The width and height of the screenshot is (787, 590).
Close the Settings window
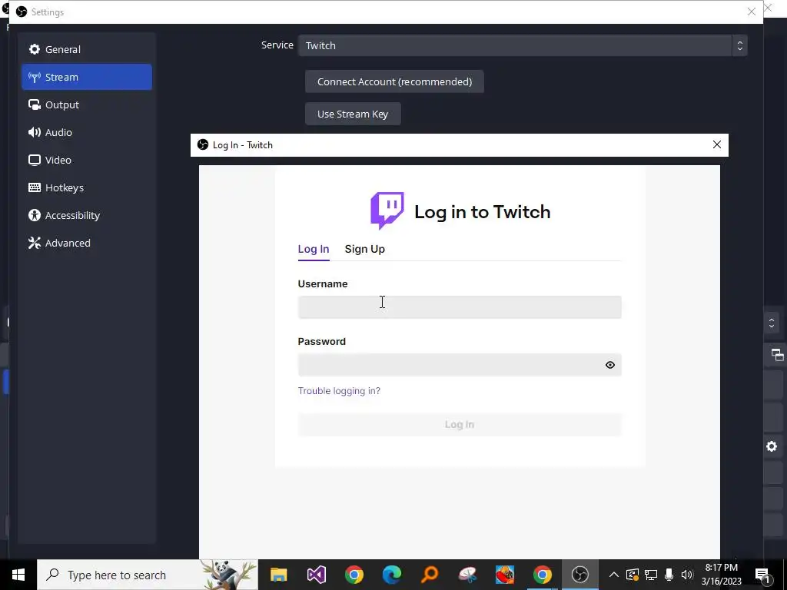point(752,12)
